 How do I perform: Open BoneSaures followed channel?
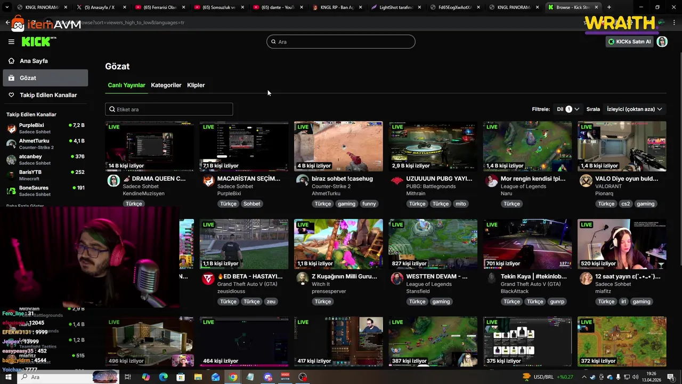tap(45, 191)
